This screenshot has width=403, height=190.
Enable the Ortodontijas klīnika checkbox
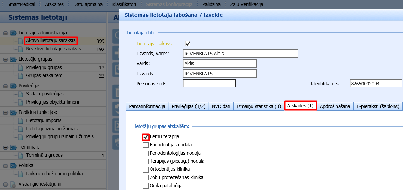[x=146, y=169]
